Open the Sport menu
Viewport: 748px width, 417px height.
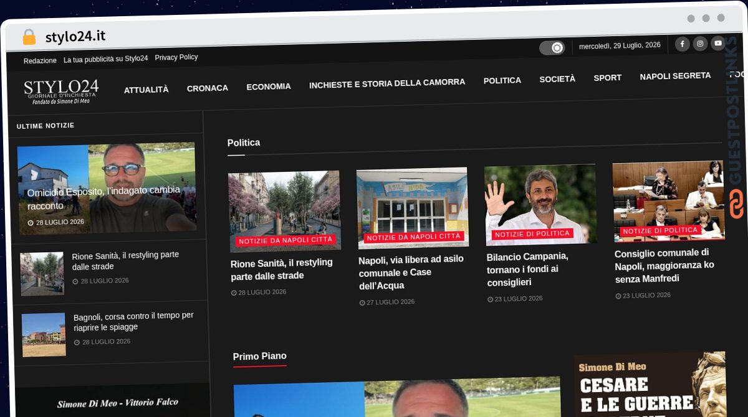[608, 78]
